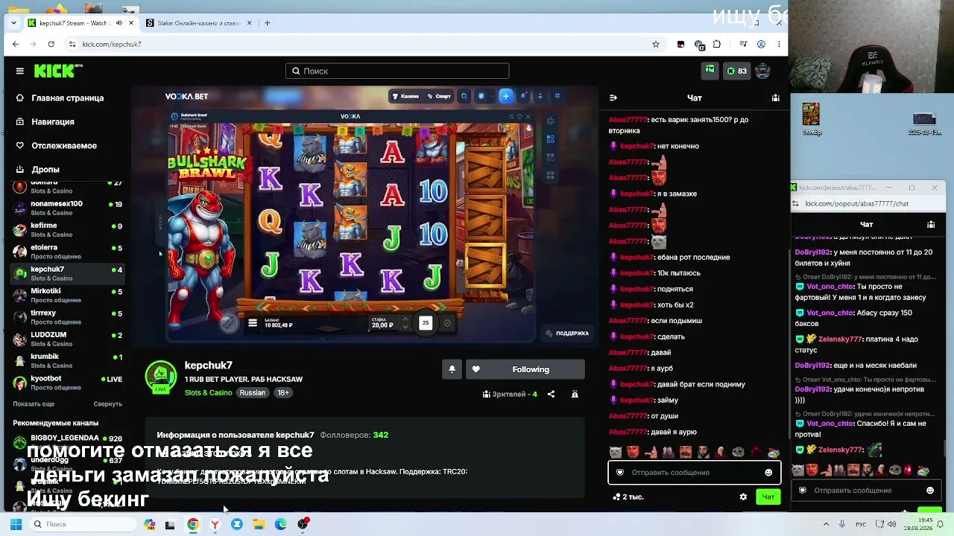Open BIGBOY_LEGENDAA recommended channel
954x536 pixels.
(x=67, y=441)
